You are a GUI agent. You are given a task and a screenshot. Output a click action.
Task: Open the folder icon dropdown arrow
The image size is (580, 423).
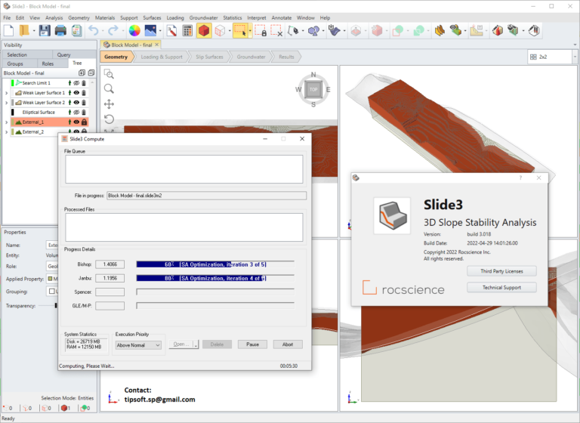click(34, 31)
